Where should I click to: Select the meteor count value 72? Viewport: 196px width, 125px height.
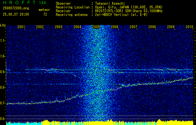pyautogui.click(x=45, y=14)
